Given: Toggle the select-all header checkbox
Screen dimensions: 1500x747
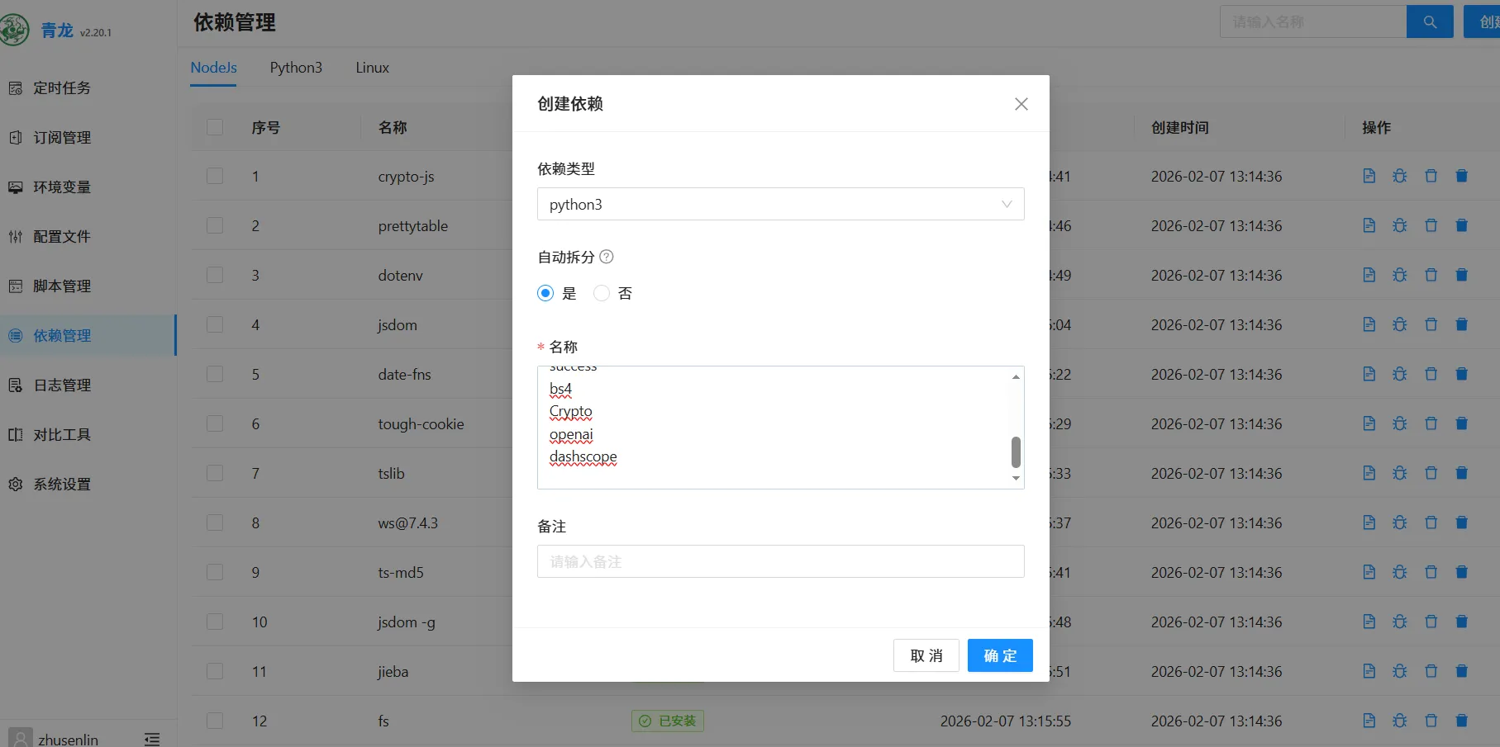Looking at the screenshot, I should [x=215, y=127].
